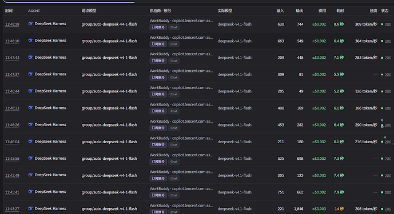
Task: Click the 供应商 · 账号 column header
Action: pyautogui.click(x=160, y=11)
